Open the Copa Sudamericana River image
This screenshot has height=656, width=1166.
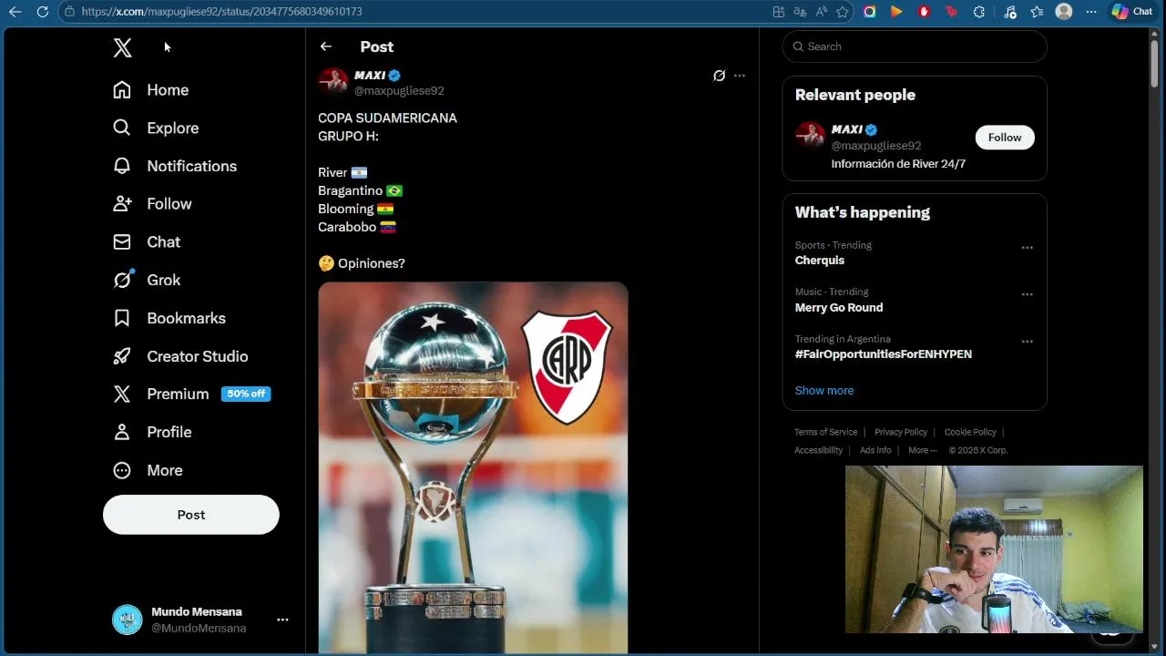point(473,467)
